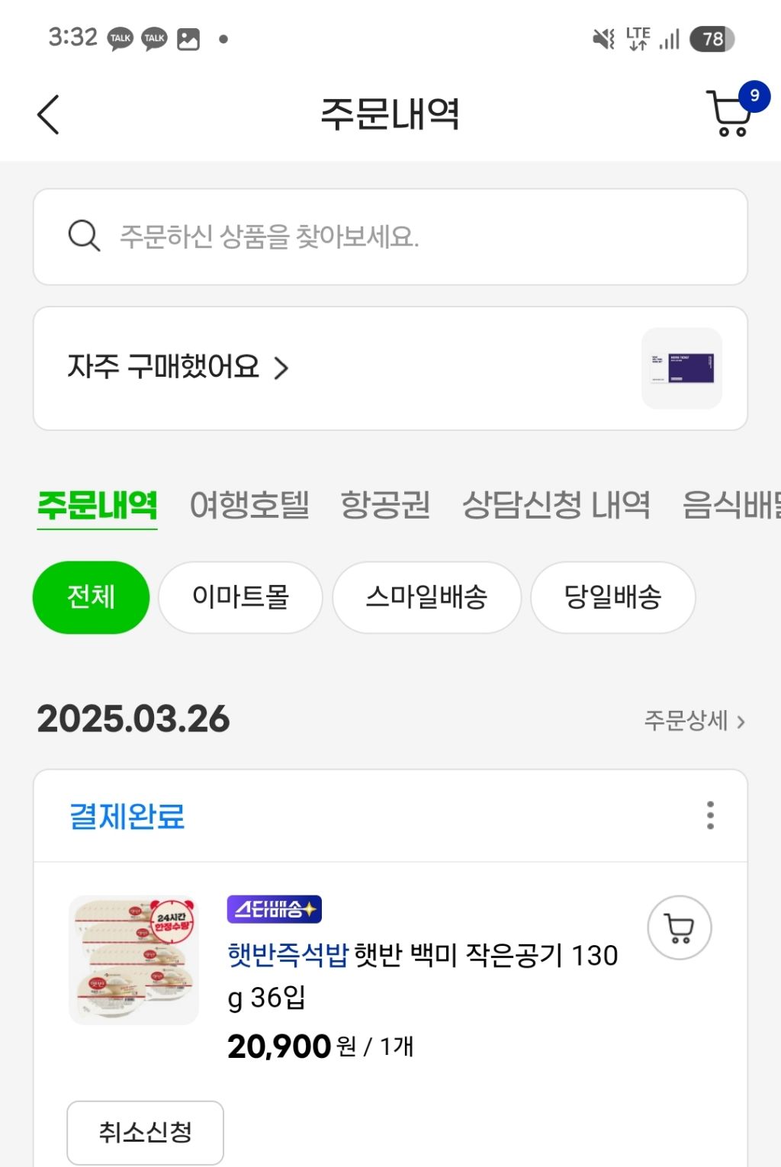Tap the 스타배송 badge

(x=274, y=909)
